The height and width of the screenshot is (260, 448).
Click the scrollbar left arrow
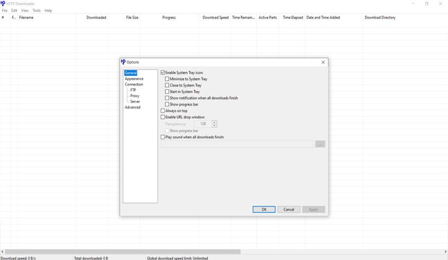pos(2,252)
